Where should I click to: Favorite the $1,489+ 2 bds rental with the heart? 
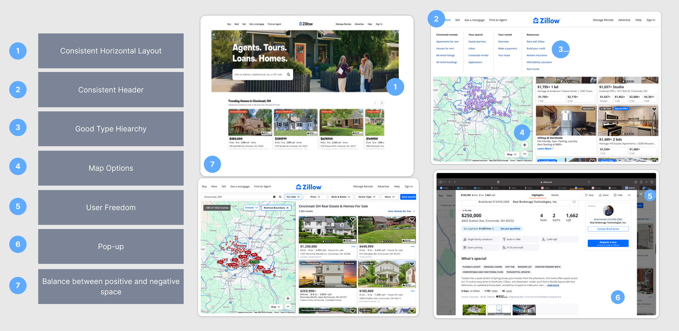(654, 109)
